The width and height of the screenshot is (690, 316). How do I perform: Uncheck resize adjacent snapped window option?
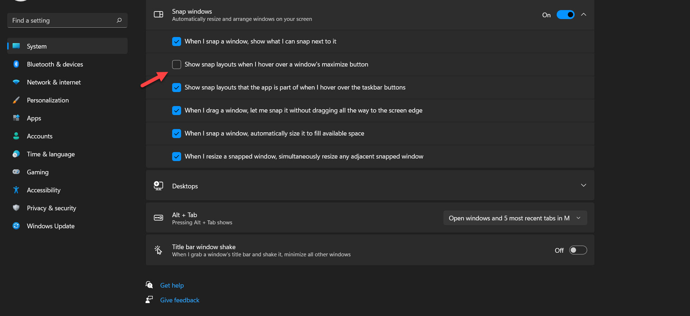(x=176, y=156)
